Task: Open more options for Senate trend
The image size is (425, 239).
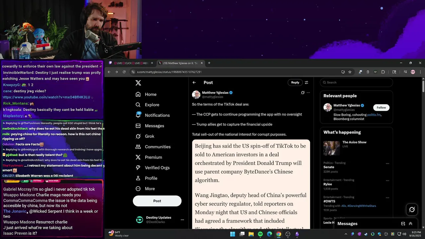Action: [387, 163]
